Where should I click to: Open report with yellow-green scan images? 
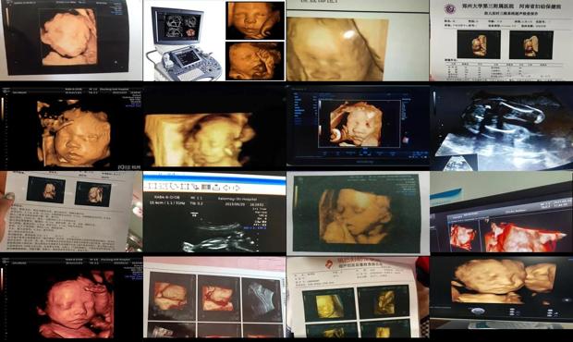358,298
